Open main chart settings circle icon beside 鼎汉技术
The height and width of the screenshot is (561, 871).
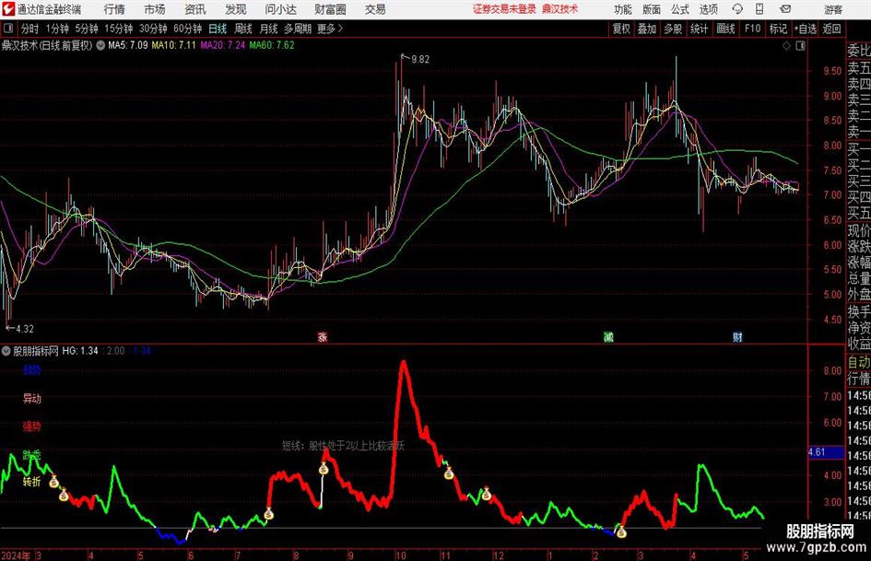coord(100,45)
